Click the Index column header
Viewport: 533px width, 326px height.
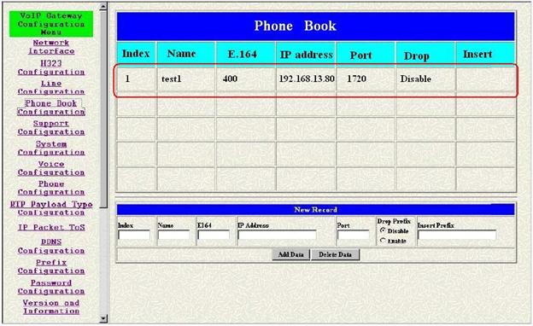[137, 53]
